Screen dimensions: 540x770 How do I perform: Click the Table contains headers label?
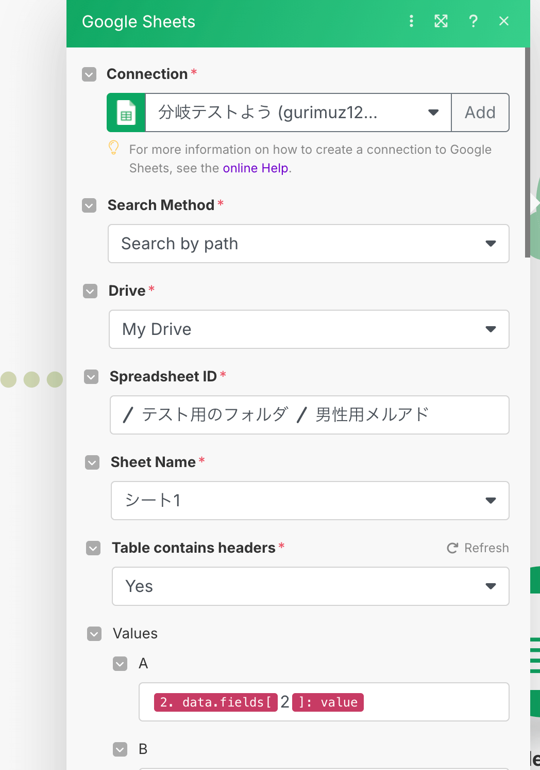194,548
